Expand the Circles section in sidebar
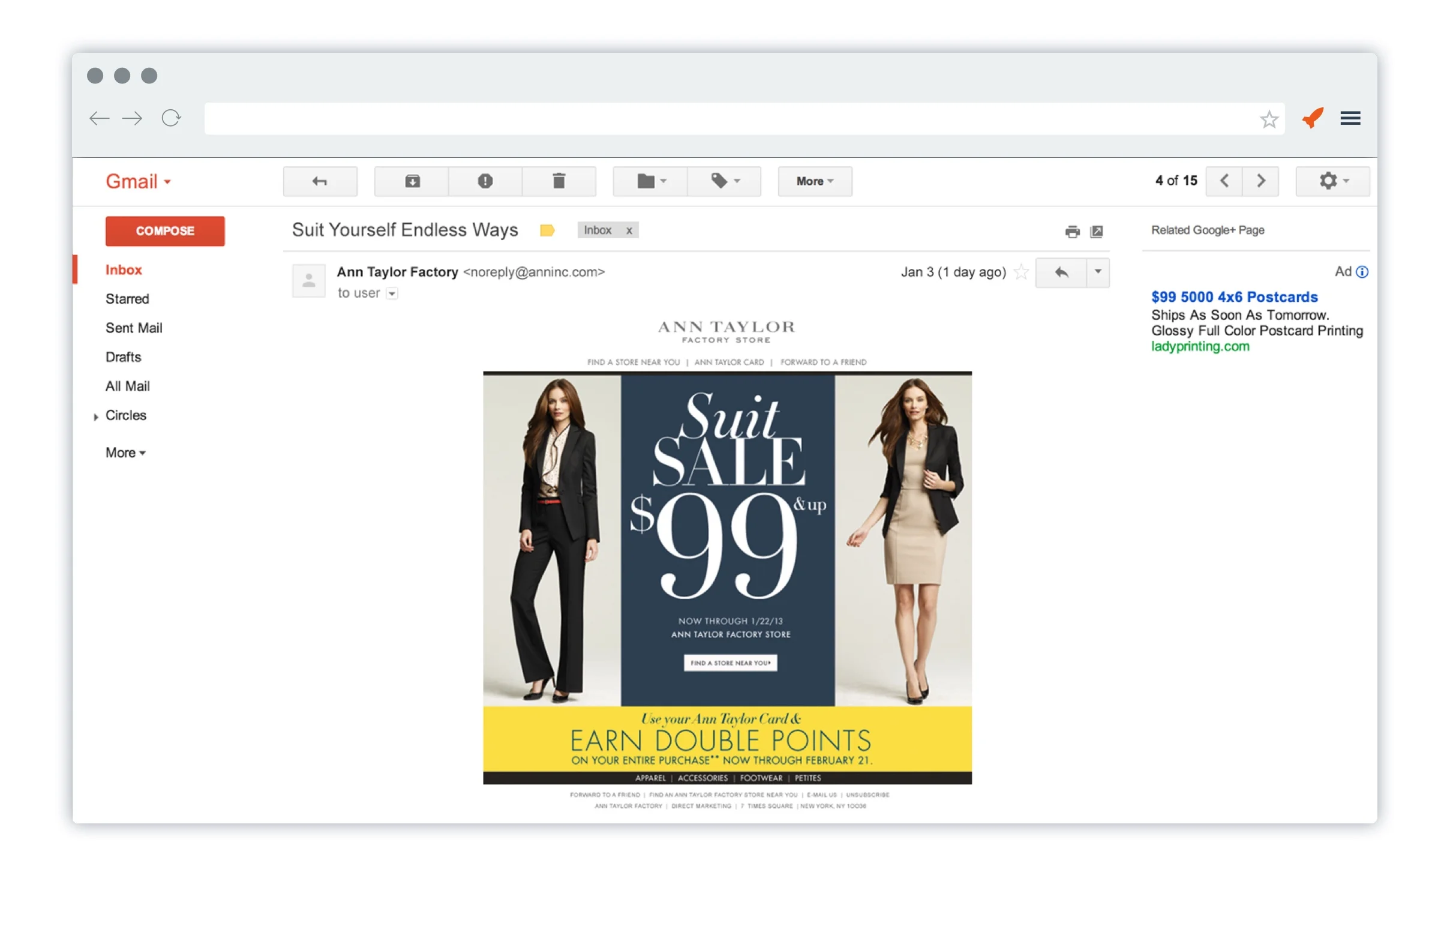Image resolution: width=1441 pixels, height=935 pixels. coord(95,416)
